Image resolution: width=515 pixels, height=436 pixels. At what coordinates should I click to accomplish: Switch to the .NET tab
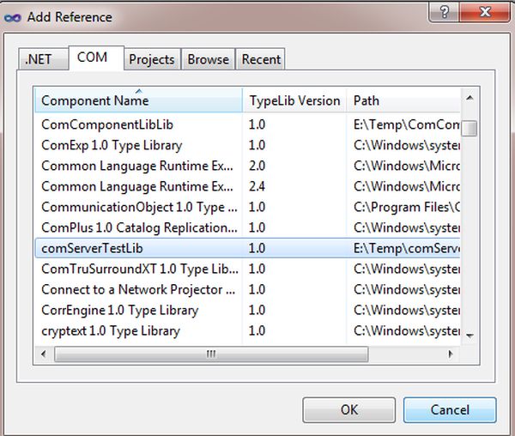(37, 59)
